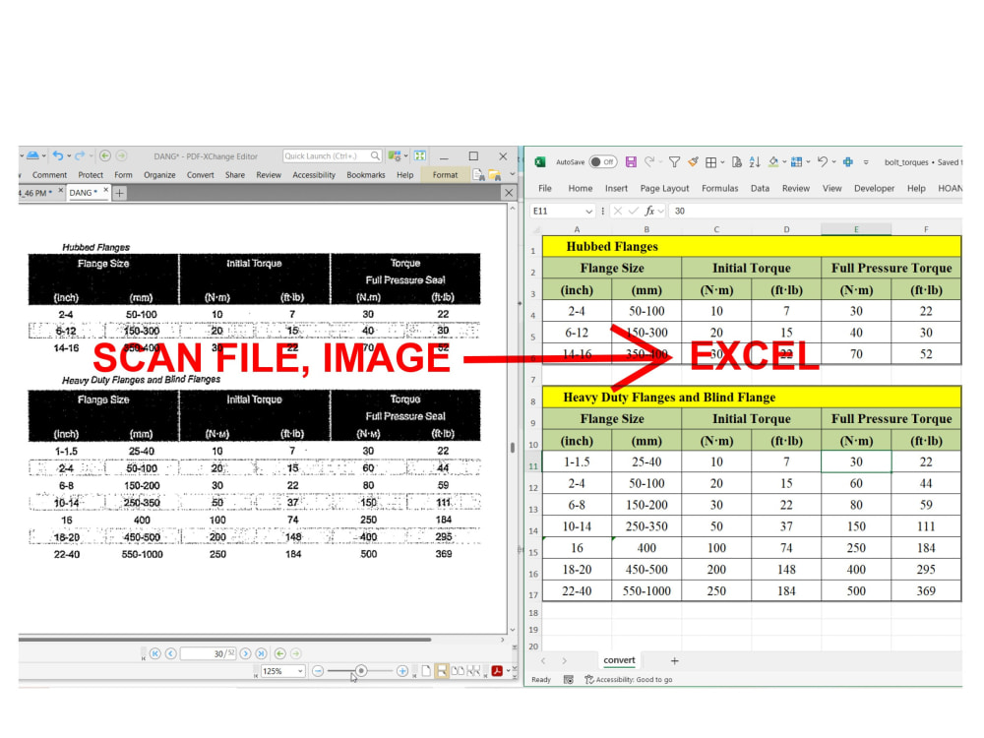Click the PDF vertical scrollbar thumb
The height and width of the screenshot is (738, 984).
(x=513, y=448)
